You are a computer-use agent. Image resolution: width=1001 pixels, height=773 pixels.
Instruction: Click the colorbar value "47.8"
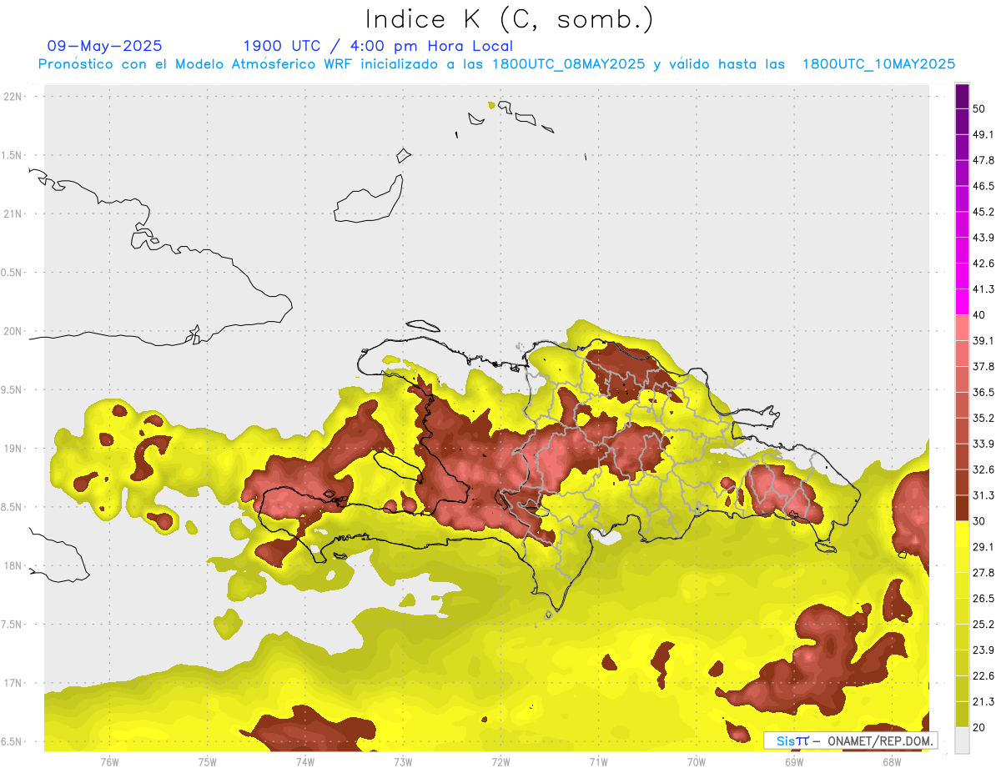(x=983, y=160)
